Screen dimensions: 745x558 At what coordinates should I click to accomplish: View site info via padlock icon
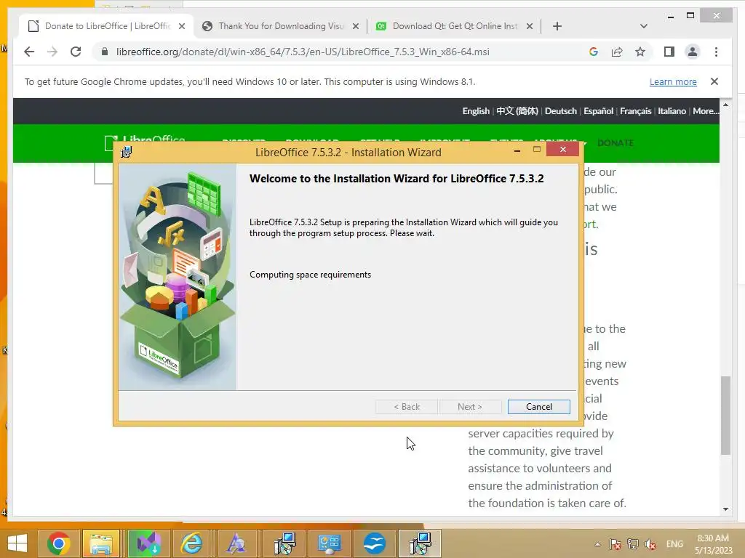(x=105, y=52)
